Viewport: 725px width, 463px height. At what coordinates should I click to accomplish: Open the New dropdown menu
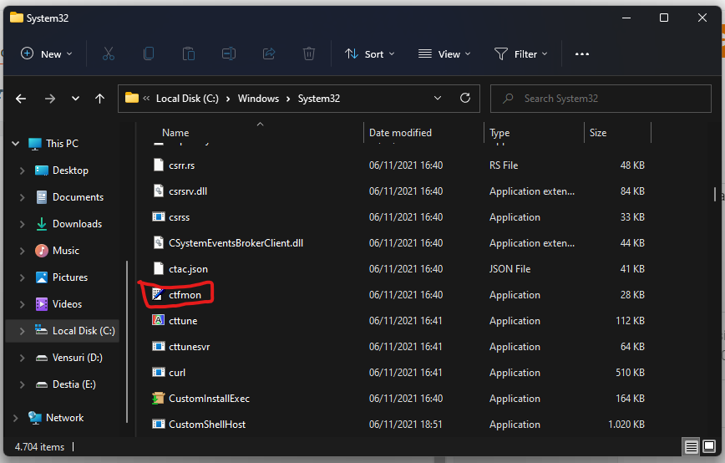47,54
